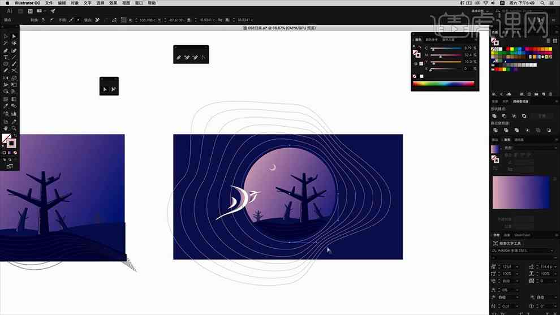Open the 效果 menu
The height and width of the screenshot is (315, 560).
[x=113, y=3]
